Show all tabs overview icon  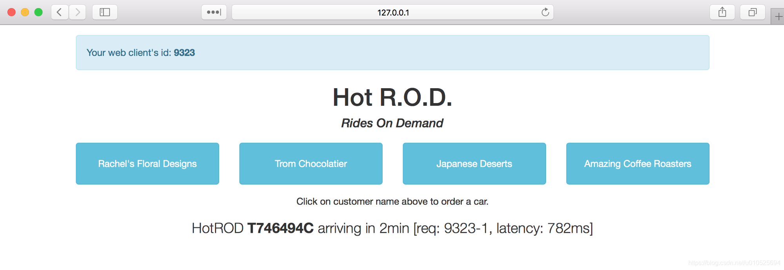pos(752,12)
